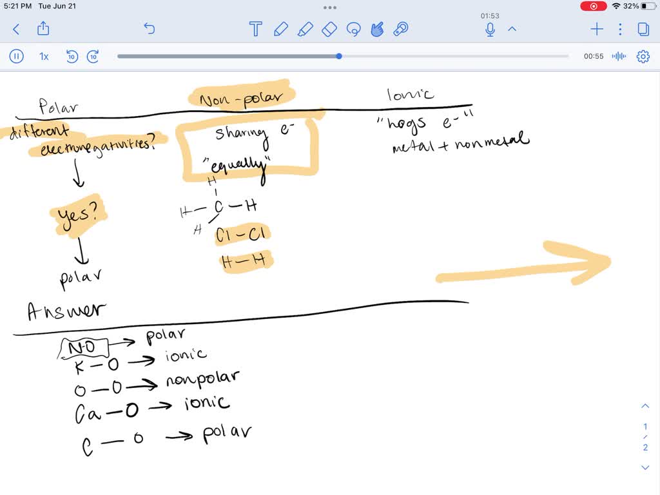Select the Lasso selection tool

tap(353, 29)
